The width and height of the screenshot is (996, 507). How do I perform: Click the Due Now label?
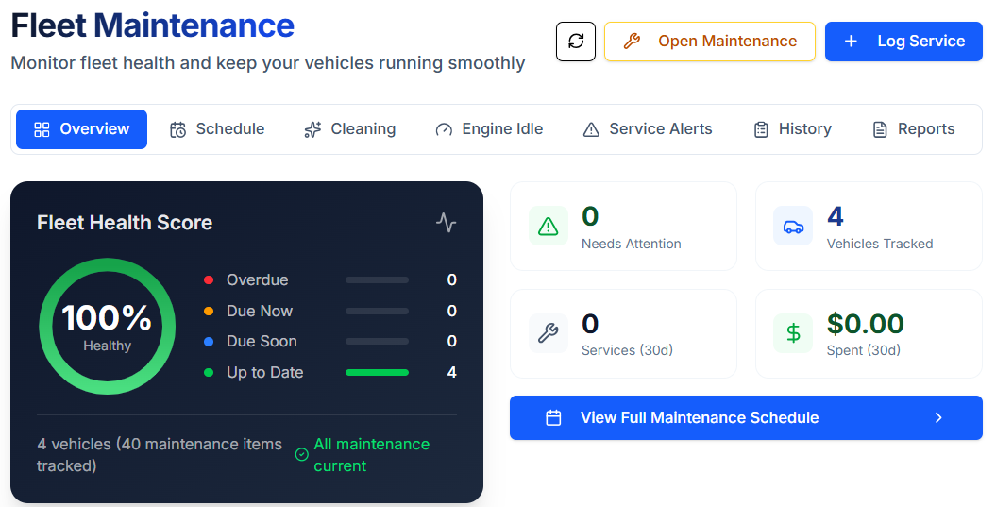(260, 311)
